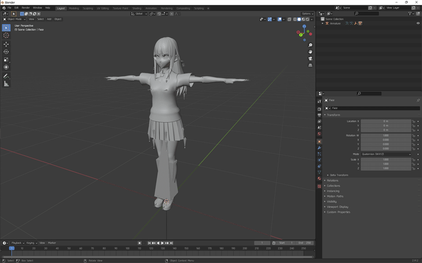
Task: Expand Armature tree item in outliner
Action: tap(323, 24)
